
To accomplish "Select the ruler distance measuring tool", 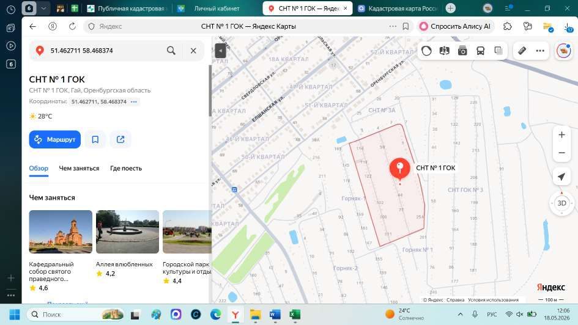I will 522,51.
